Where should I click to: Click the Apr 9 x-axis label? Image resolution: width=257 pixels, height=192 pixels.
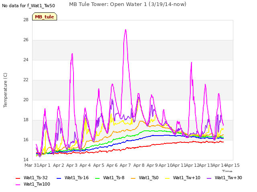point(152,165)
